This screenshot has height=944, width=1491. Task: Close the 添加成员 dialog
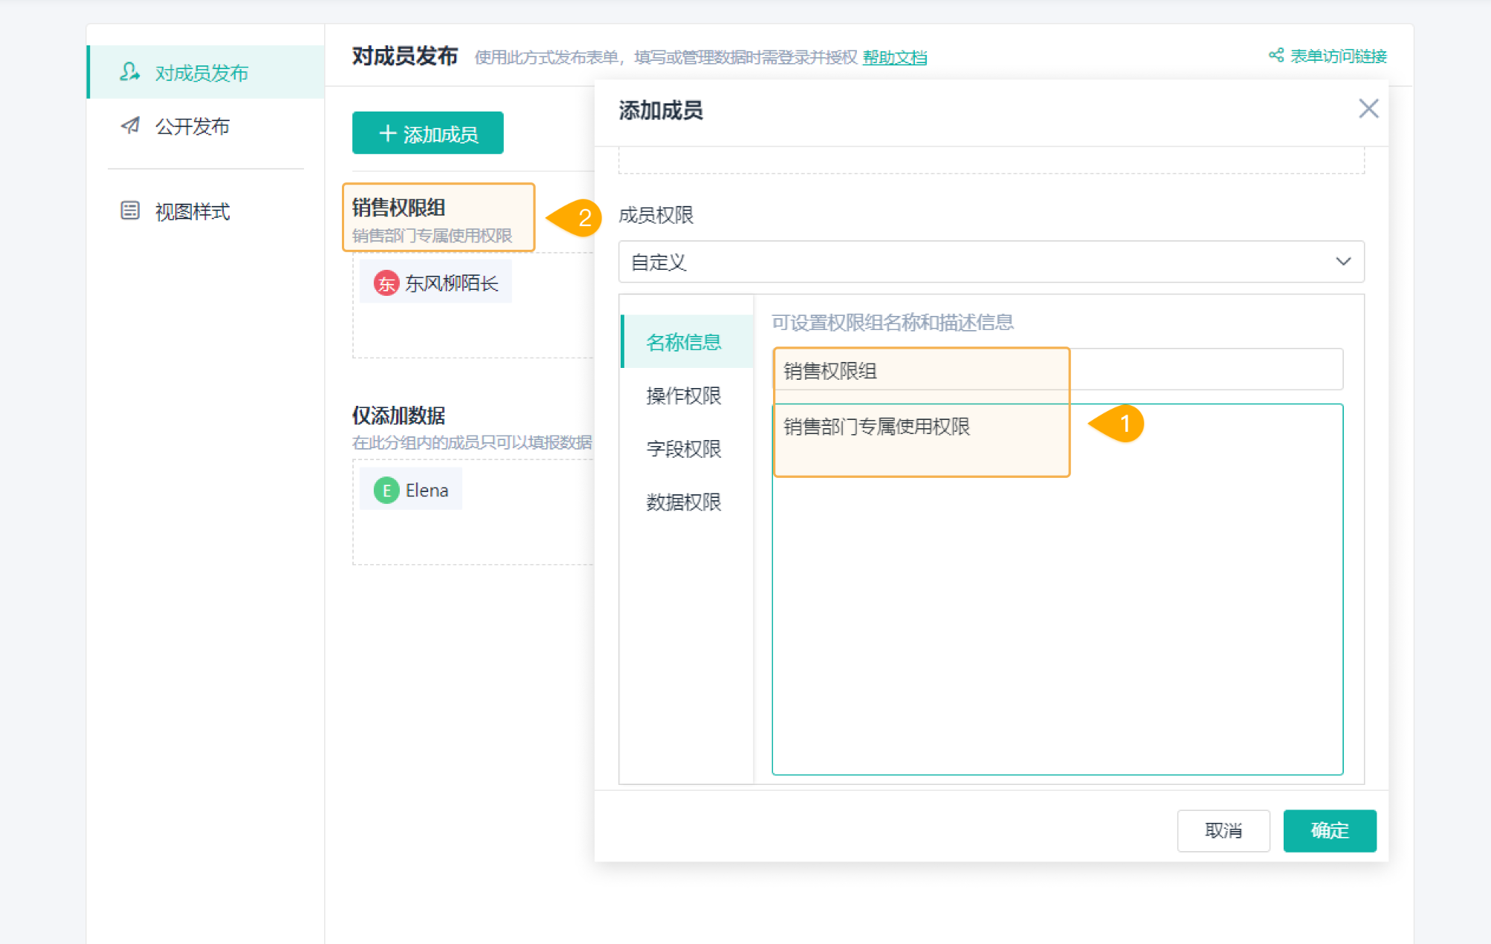(1368, 109)
